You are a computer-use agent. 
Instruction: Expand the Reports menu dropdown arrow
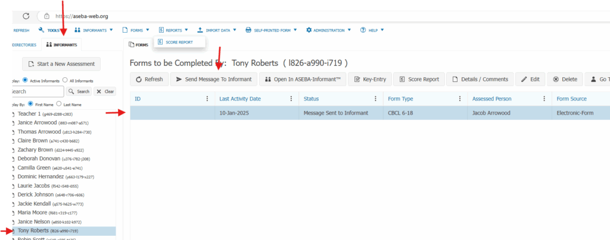[x=186, y=30]
